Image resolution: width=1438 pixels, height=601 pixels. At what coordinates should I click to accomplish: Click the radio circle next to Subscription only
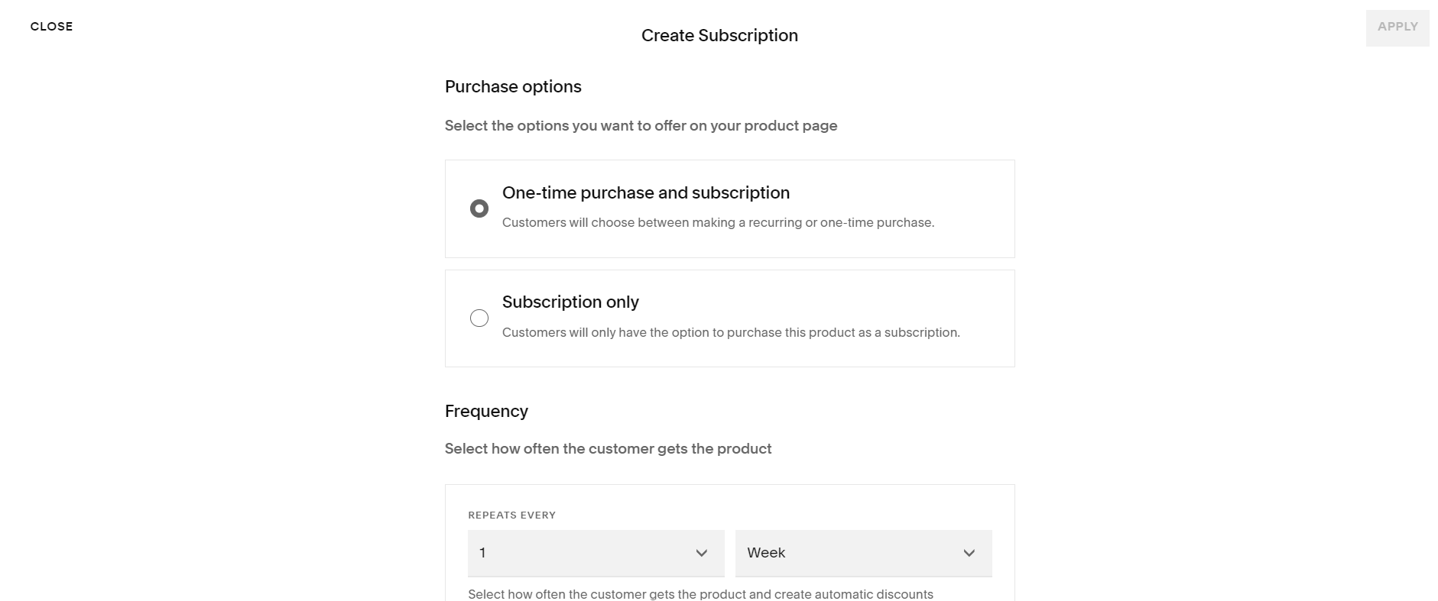pyautogui.click(x=479, y=318)
